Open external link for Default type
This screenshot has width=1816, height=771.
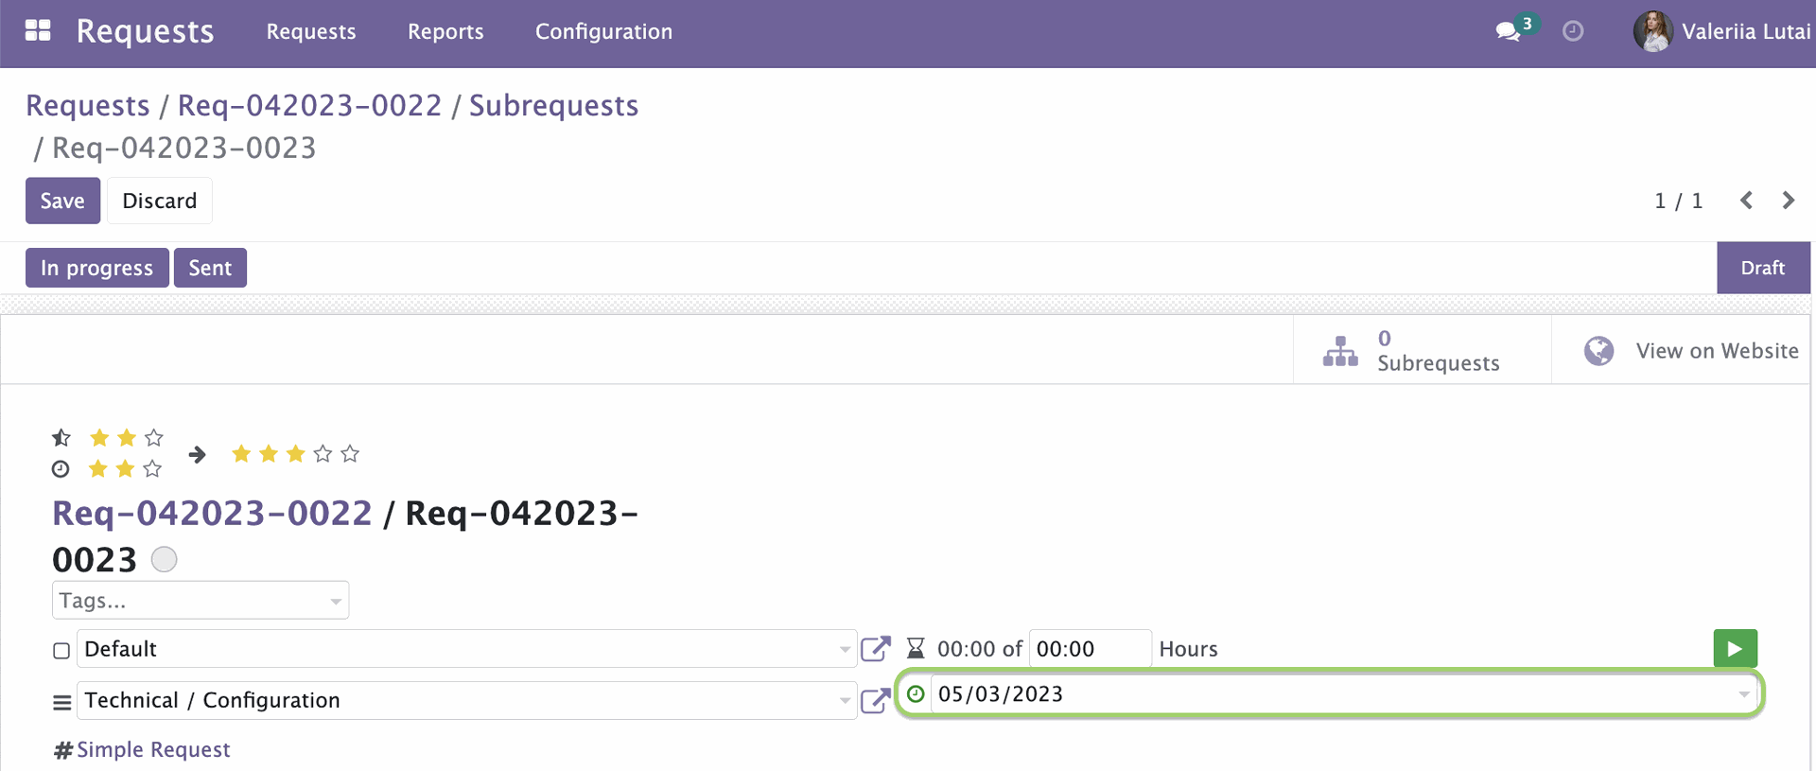pos(876,649)
